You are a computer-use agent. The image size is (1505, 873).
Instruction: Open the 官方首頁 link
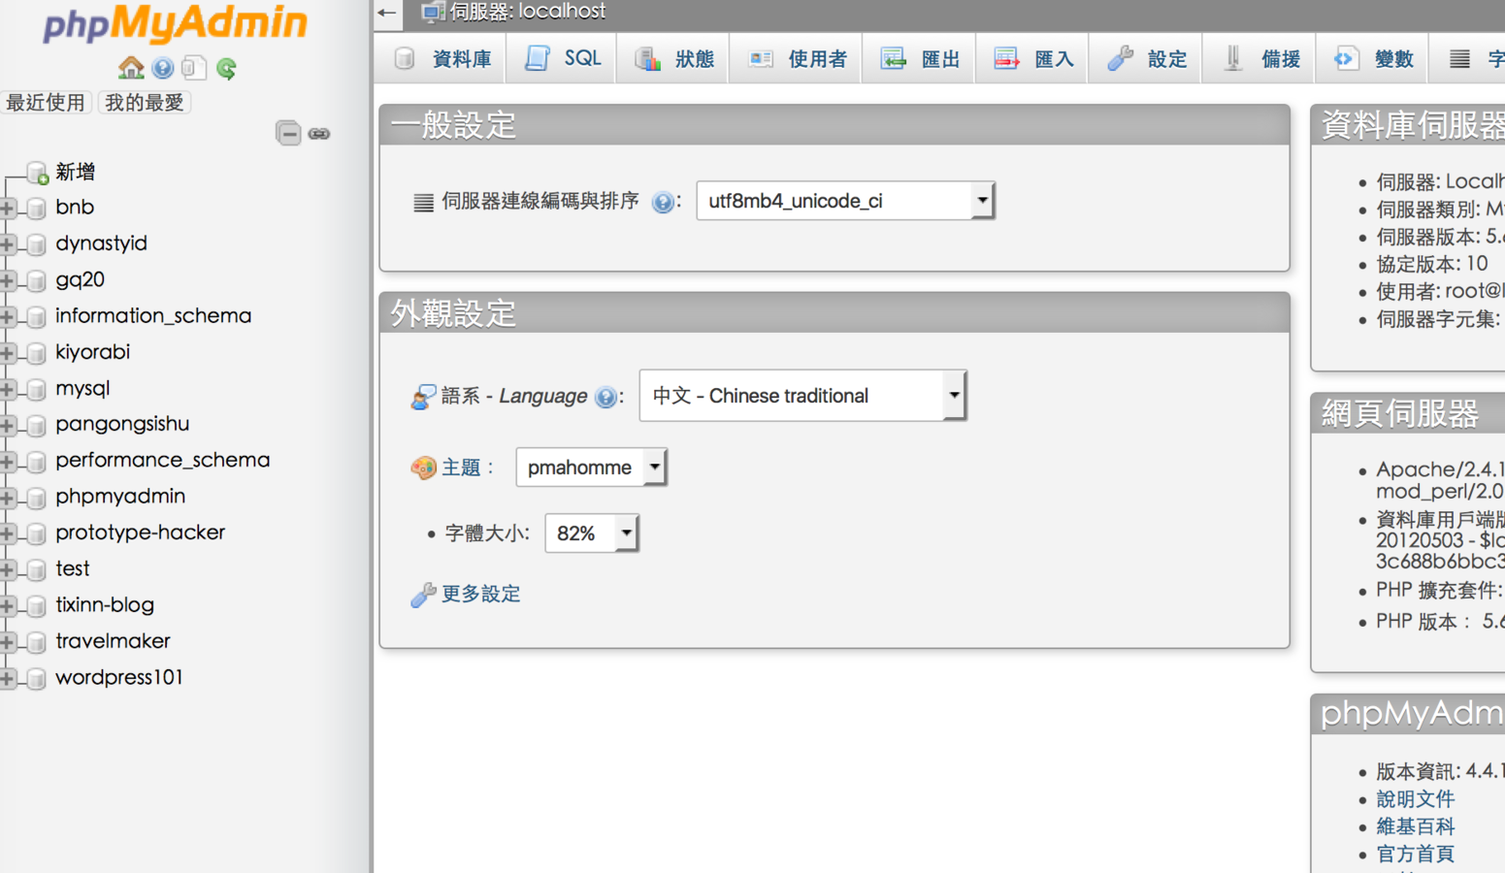click(x=1416, y=854)
